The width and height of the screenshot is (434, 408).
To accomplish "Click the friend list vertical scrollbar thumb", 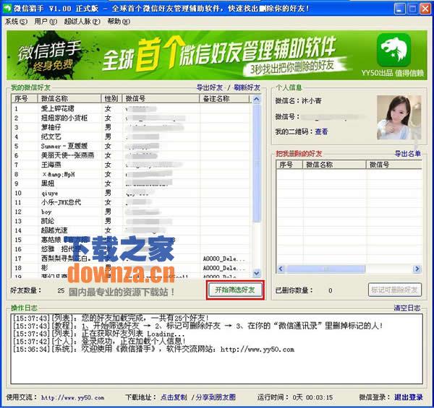I will [257, 163].
